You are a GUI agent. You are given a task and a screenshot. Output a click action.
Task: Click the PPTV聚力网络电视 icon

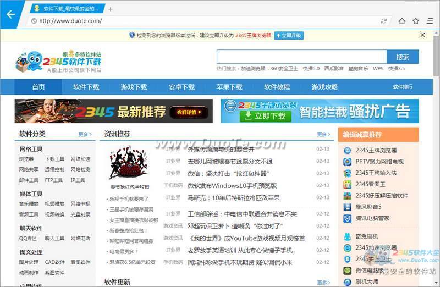348,162
